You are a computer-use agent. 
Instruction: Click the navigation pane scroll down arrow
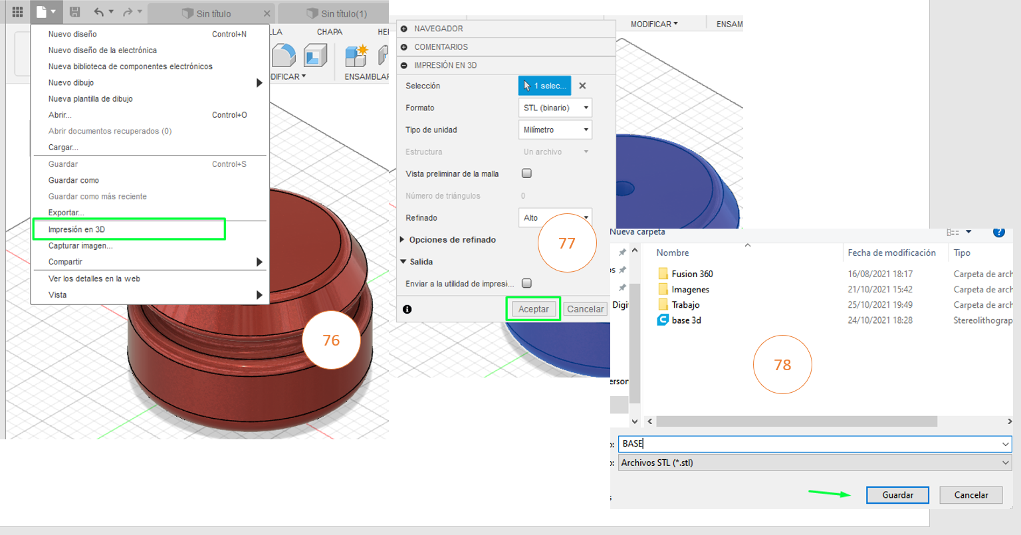click(635, 421)
